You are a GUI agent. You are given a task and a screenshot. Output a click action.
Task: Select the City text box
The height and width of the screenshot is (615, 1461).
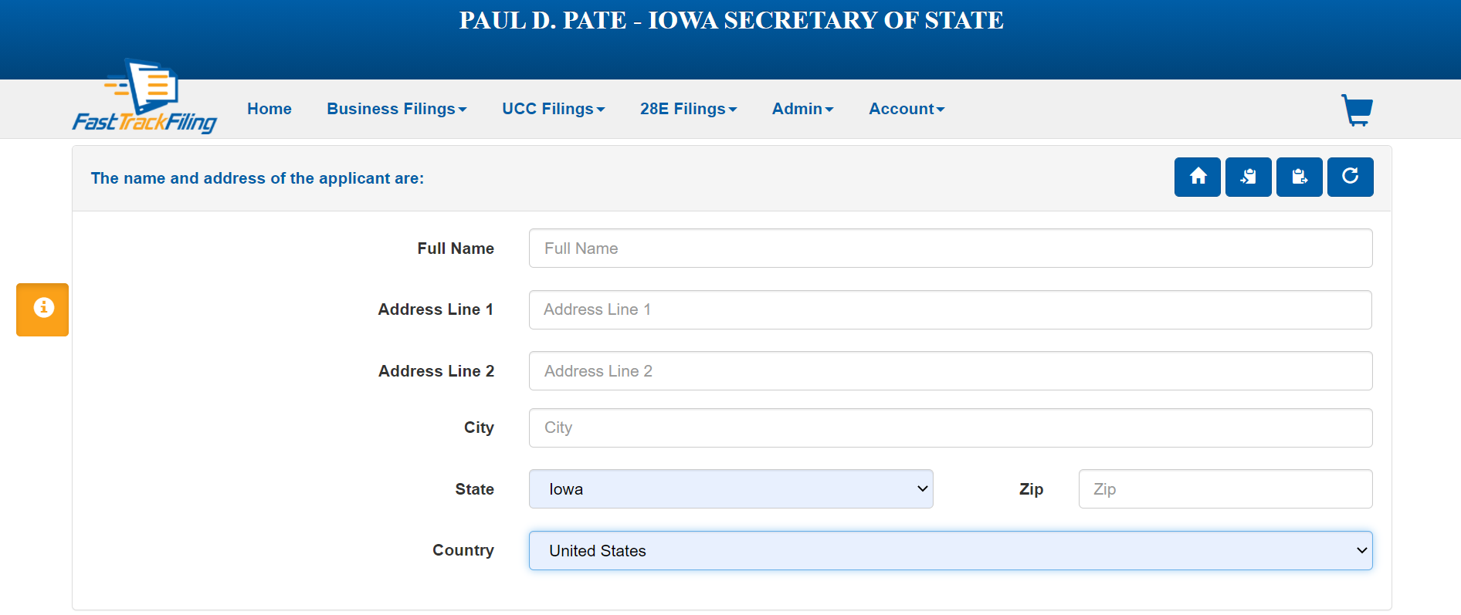pos(950,427)
